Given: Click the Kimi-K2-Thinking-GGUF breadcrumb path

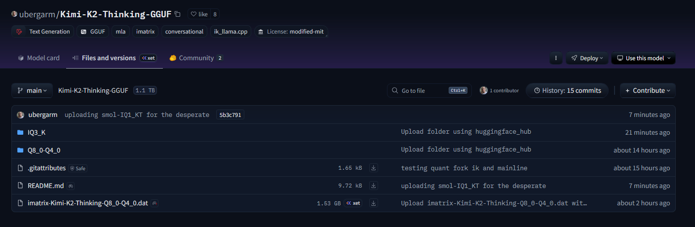Looking at the screenshot, I should tap(93, 91).
